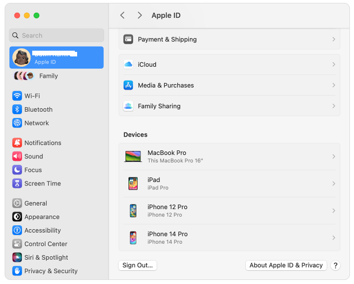Open the Bluetooth sidebar label
This screenshot has height=284, width=354.
[x=39, y=109]
